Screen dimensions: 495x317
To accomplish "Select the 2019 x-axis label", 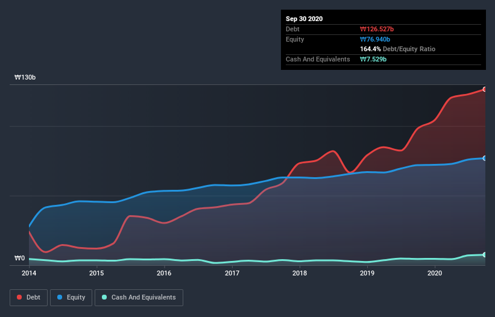I will point(367,273).
